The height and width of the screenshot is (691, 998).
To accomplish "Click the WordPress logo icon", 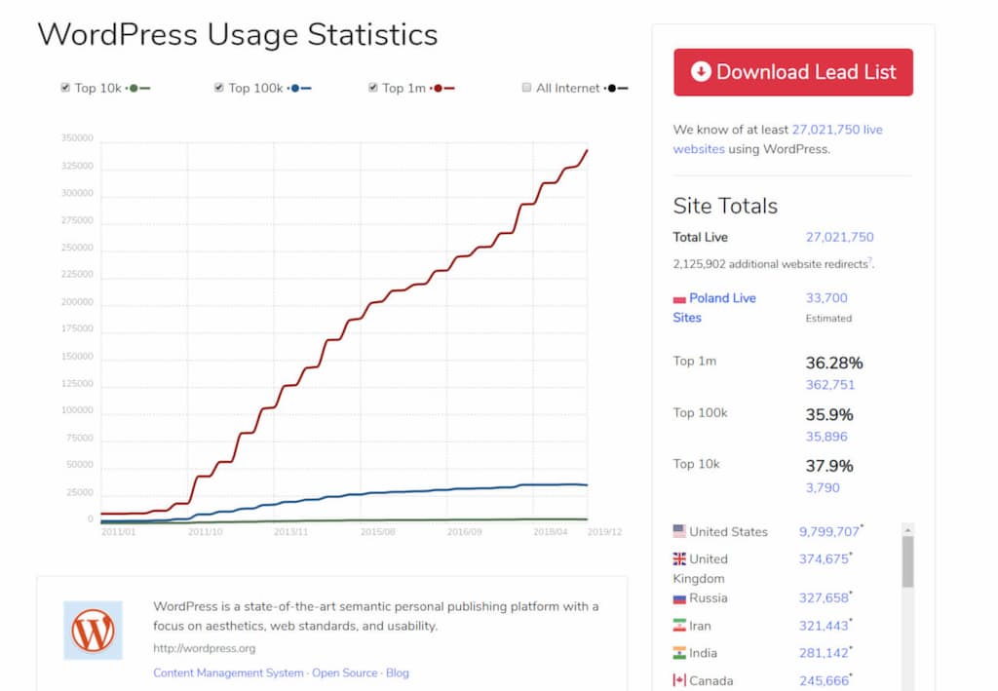I will pyautogui.click(x=93, y=631).
